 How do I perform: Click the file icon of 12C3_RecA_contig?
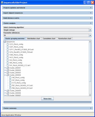(x=8, y=44)
